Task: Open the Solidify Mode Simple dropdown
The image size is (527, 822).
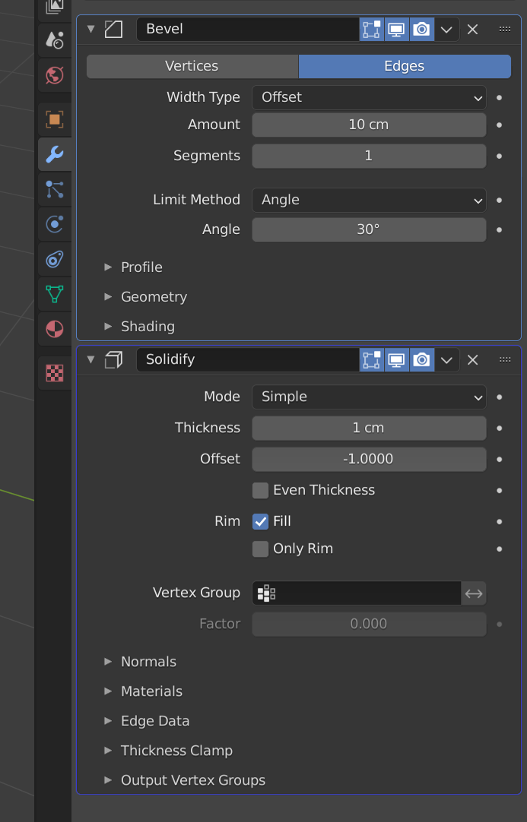Action: tap(369, 397)
